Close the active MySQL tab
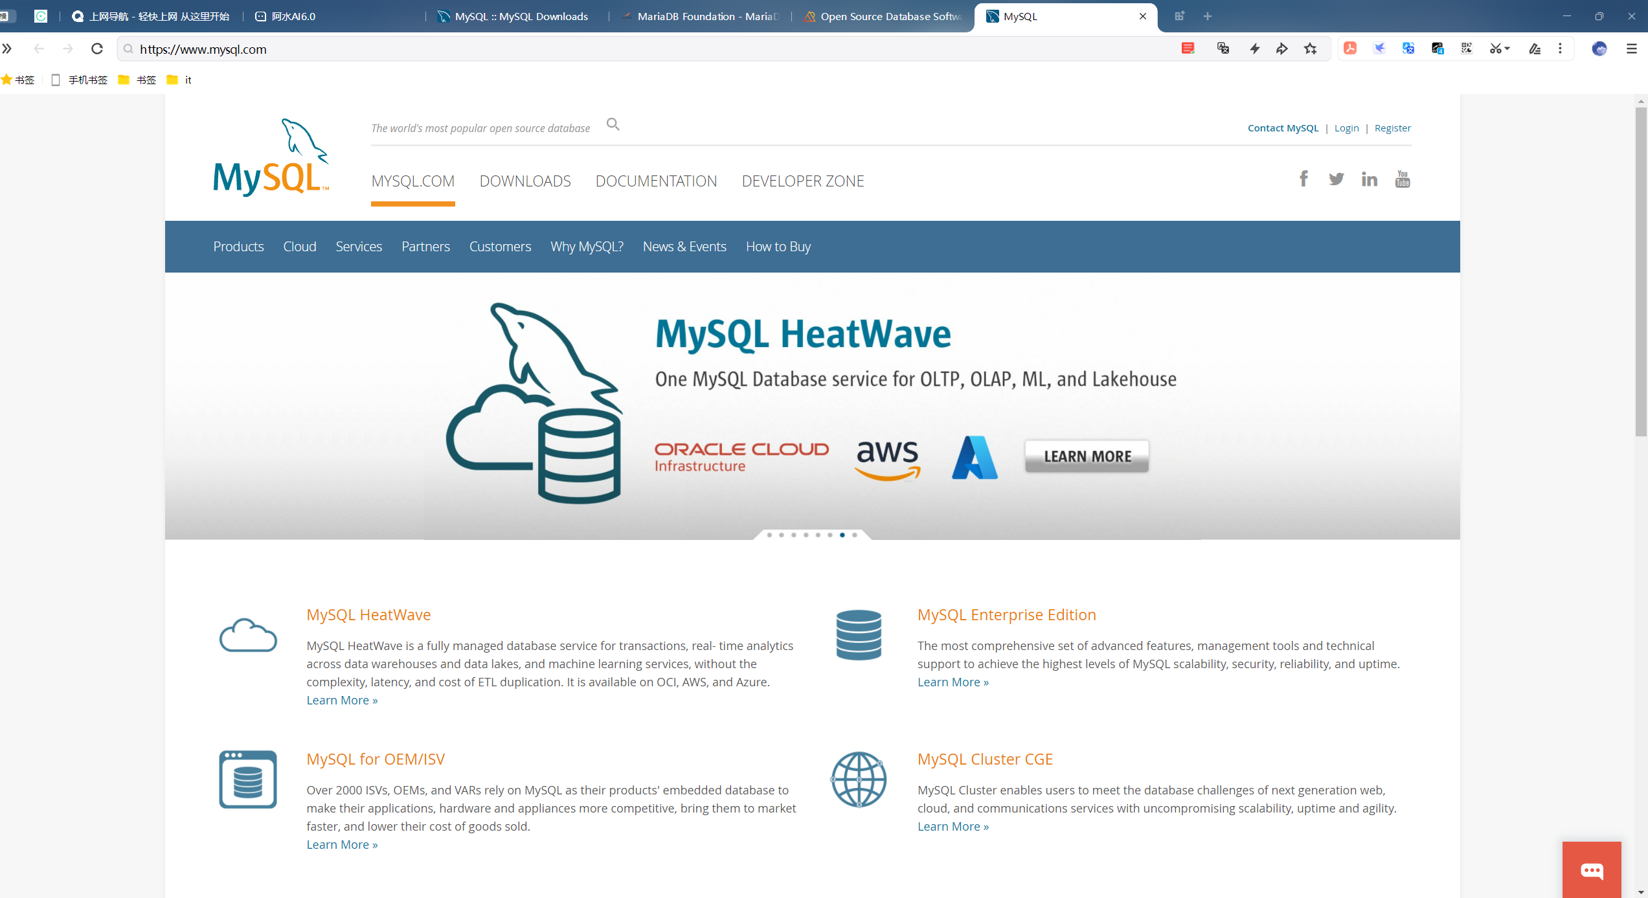 1143,16
